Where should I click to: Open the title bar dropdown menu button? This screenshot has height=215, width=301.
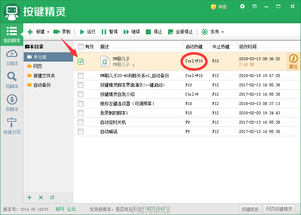pos(254,6)
